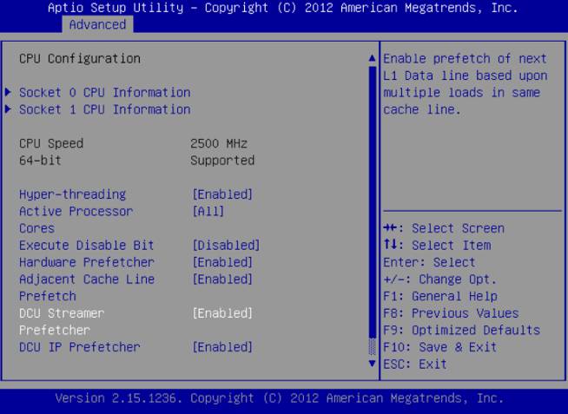Click the scrollbar up arrow

[x=372, y=58]
